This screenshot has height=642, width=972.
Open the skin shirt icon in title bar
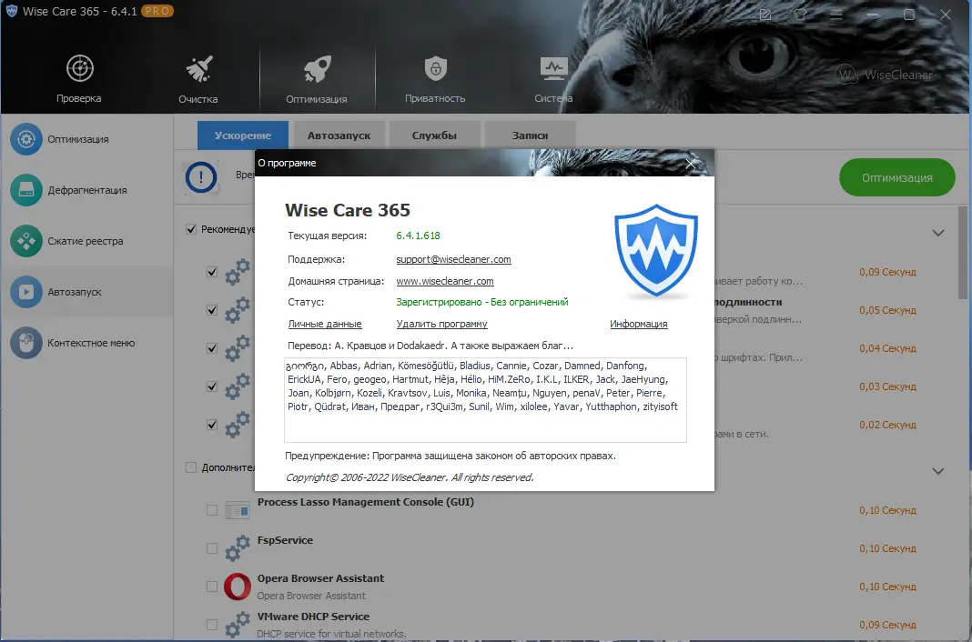click(x=800, y=15)
